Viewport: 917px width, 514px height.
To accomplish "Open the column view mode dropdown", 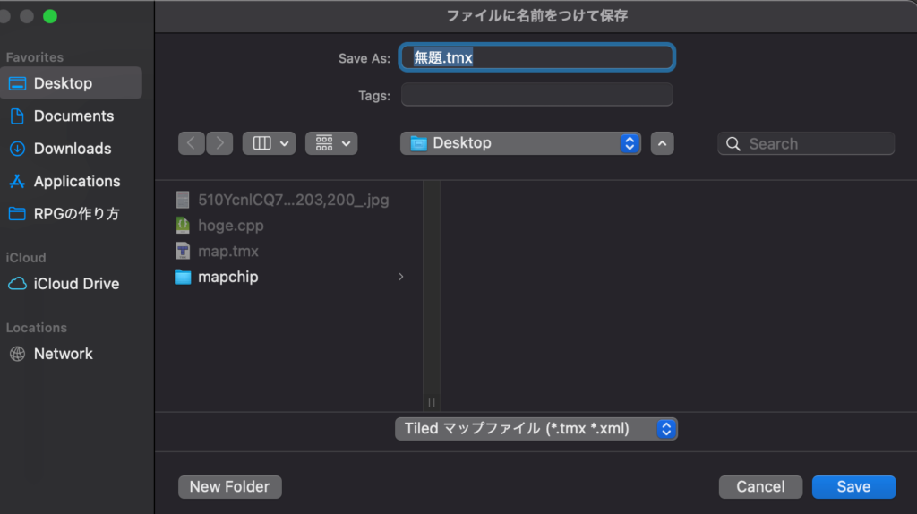I will coord(269,143).
